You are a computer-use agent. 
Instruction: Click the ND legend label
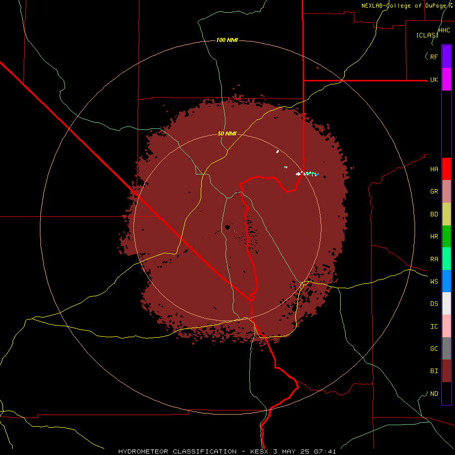point(434,393)
